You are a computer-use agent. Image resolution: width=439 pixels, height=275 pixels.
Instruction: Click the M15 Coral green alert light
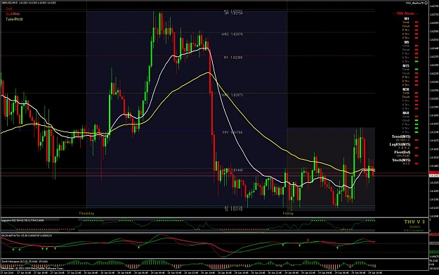[417, 69]
